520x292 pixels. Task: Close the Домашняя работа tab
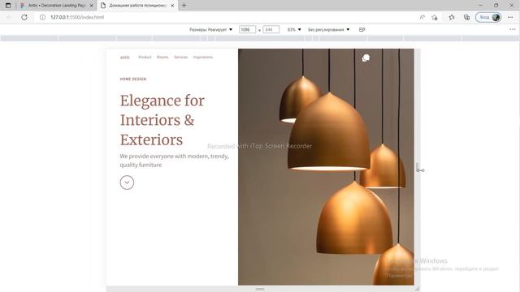click(x=172, y=6)
